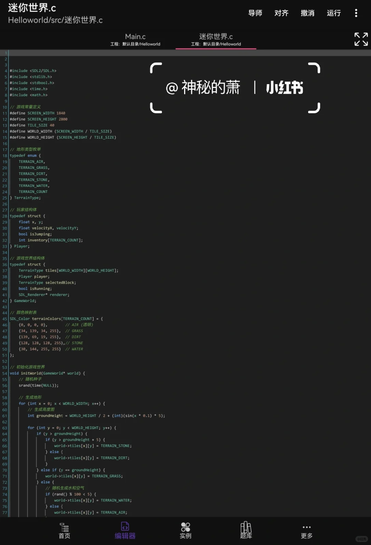Image resolution: width=371 pixels, height=545 pixels.
Task: Click 'typedef enum {' on line 18
Action: point(25,155)
